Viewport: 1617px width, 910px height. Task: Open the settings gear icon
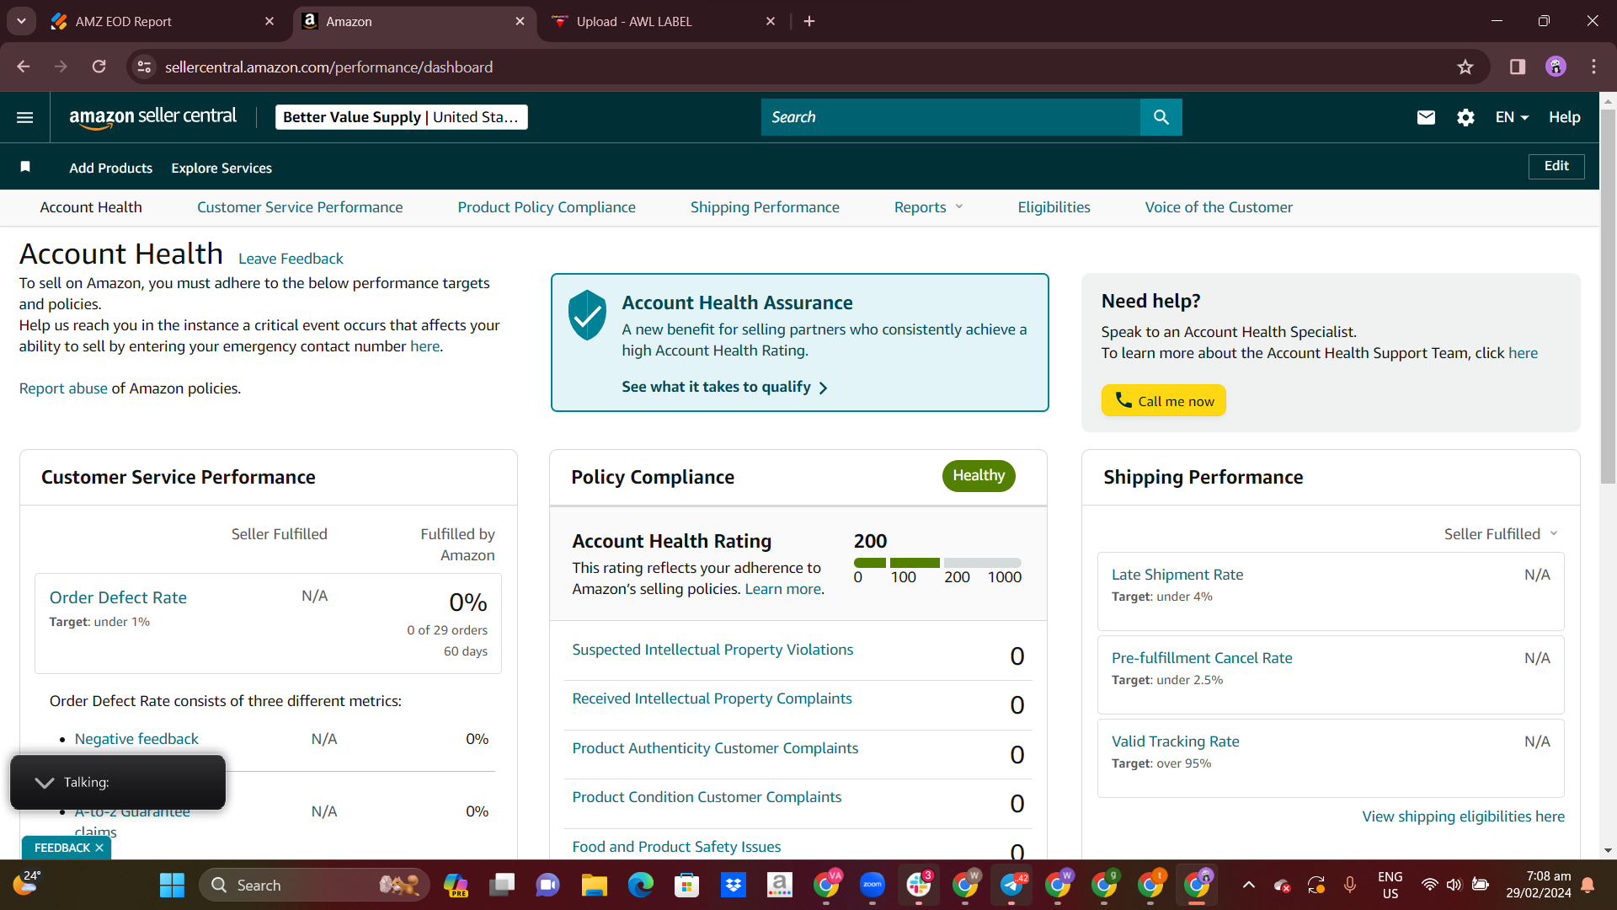1465,117
